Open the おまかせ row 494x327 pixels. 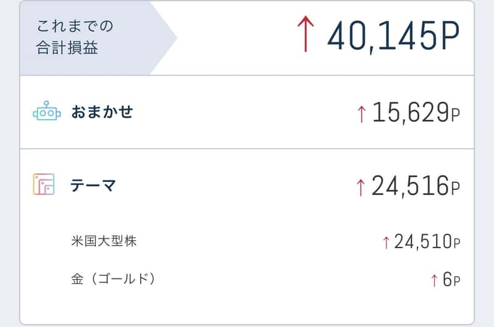[247, 112]
